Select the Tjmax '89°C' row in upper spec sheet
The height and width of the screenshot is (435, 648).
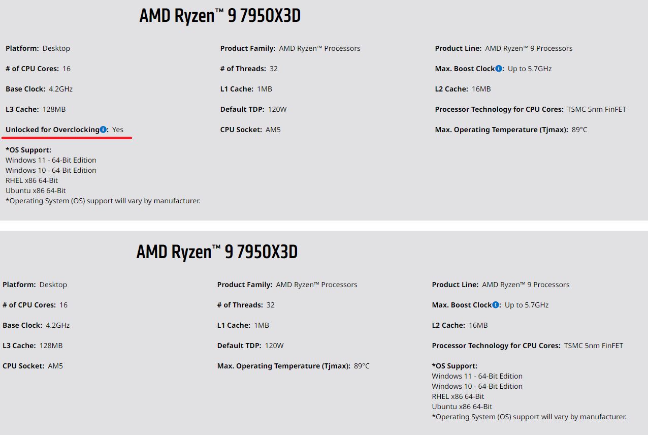click(511, 130)
